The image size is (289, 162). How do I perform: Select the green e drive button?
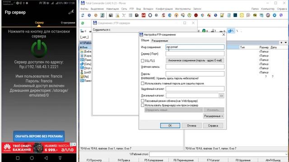click(x=205, y=31)
